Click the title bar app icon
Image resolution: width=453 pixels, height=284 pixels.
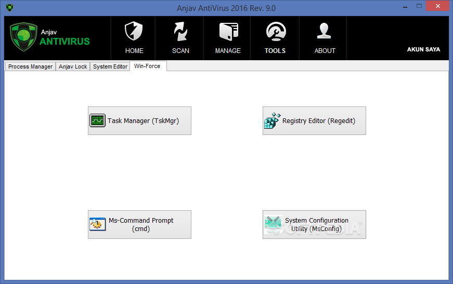click(x=9, y=8)
